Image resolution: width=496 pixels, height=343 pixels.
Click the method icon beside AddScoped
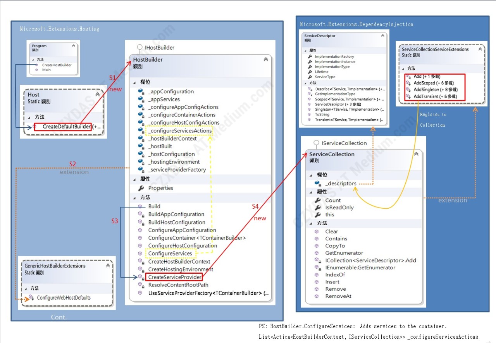click(408, 83)
